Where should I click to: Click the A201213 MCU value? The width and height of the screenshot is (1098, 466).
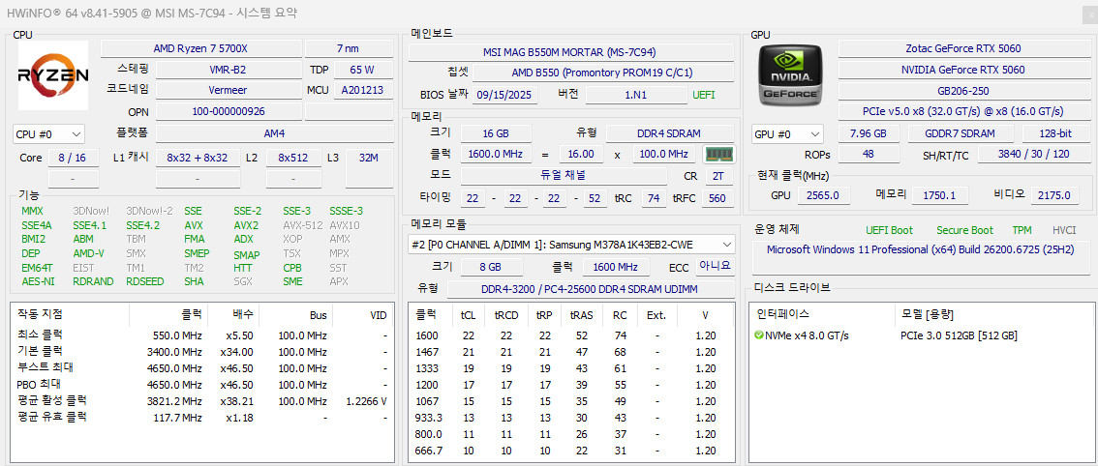[362, 90]
